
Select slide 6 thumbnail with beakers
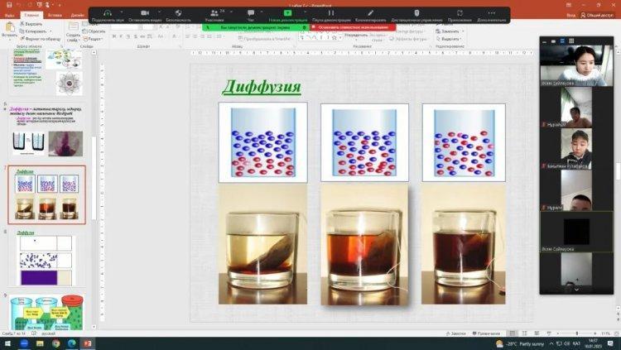pyautogui.click(x=46, y=131)
